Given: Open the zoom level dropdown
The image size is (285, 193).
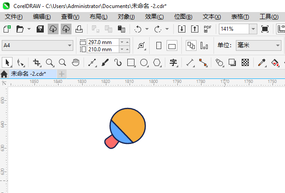Looking at the screenshot, I should click(253, 29).
